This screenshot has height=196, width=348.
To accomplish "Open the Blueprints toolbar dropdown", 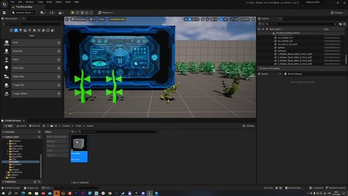I will 52,13.
